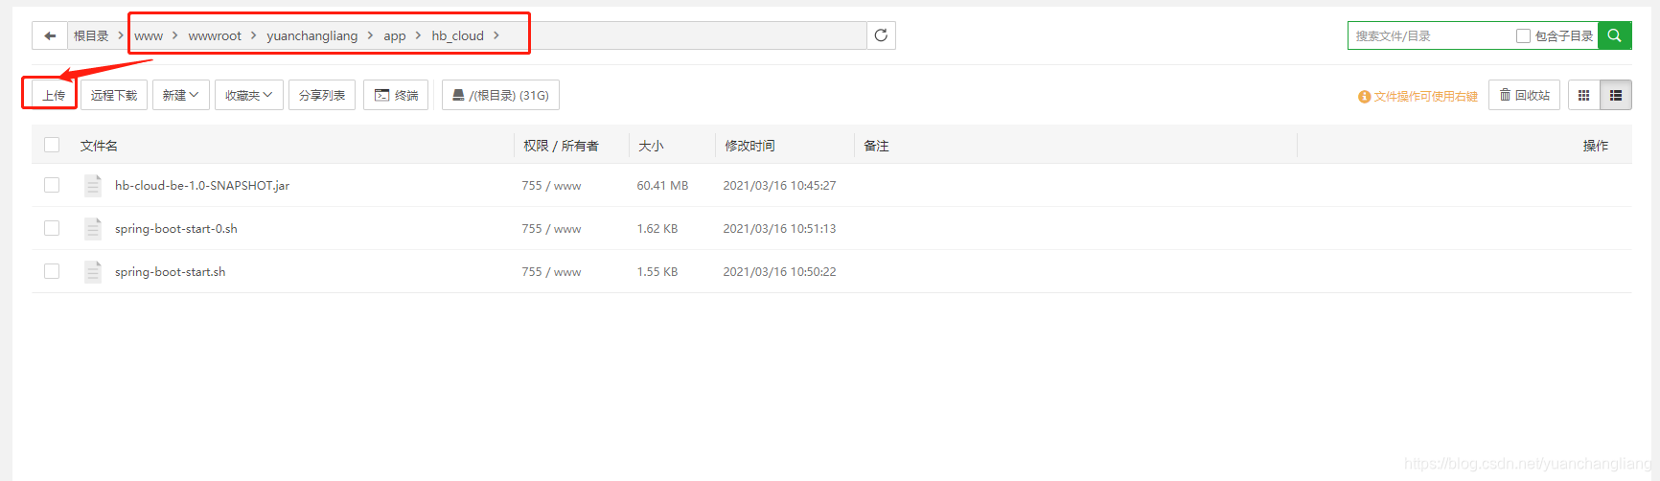Navigate to yuanchangliang in breadcrumb
Viewport: 1660px width, 481px height.
click(312, 35)
